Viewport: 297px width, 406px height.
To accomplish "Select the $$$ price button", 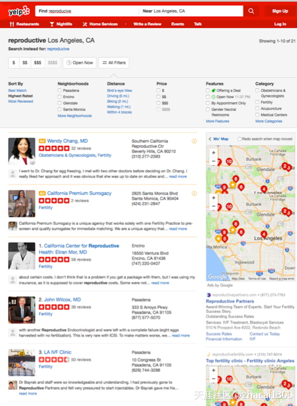I will pos(38,63).
